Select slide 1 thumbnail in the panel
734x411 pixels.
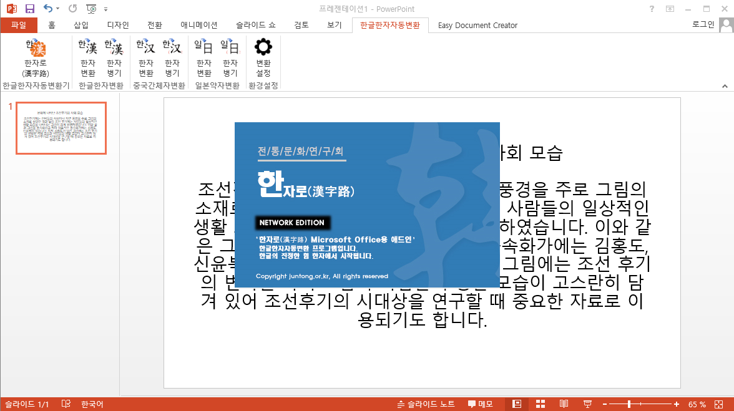click(61, 128)
